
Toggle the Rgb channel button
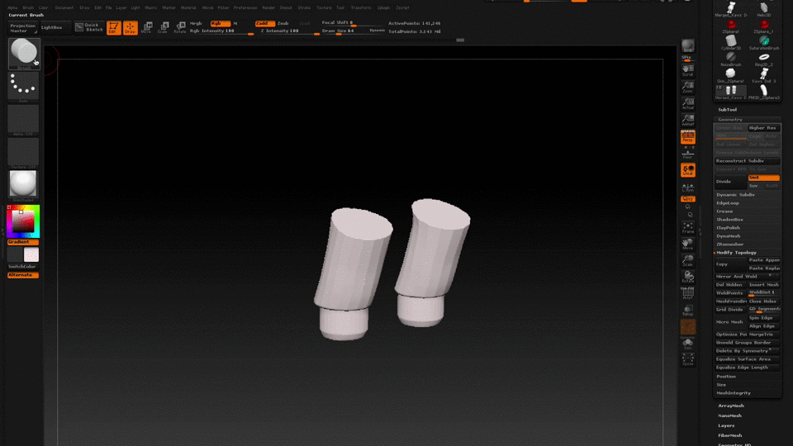221,23
